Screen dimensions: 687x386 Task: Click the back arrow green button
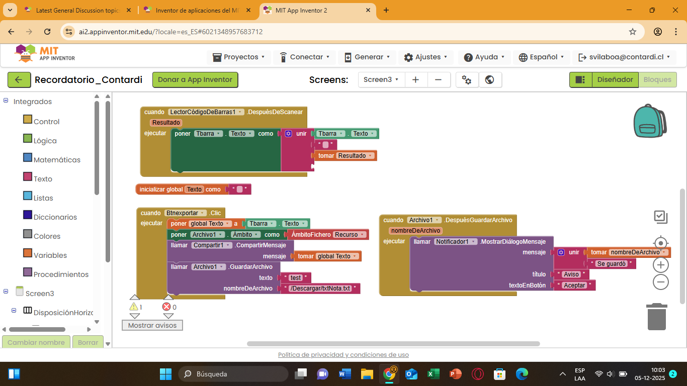pos(19,80)
